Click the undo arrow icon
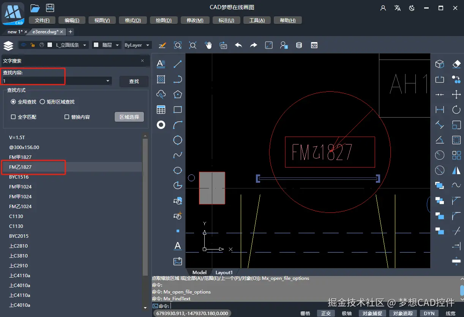This screenshot has height=317, width=464. pyautogui.click(x=238, y=45)
